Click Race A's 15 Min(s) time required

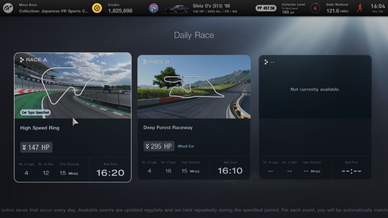click(69, 173)
